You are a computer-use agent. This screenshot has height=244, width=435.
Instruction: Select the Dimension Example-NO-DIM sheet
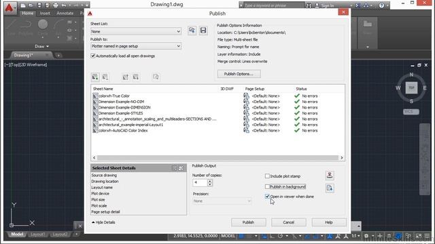tap(121, 102)
